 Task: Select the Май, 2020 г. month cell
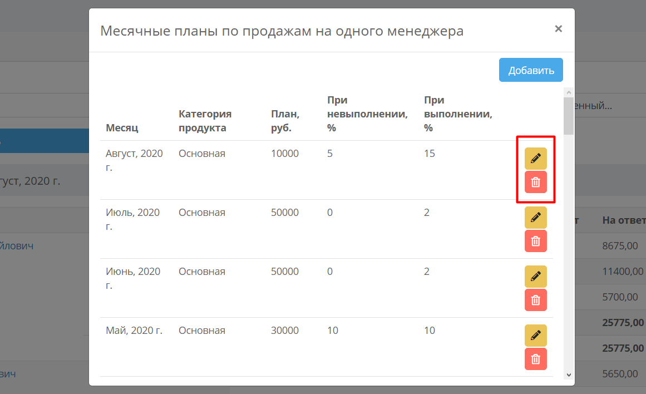(134, 331)
